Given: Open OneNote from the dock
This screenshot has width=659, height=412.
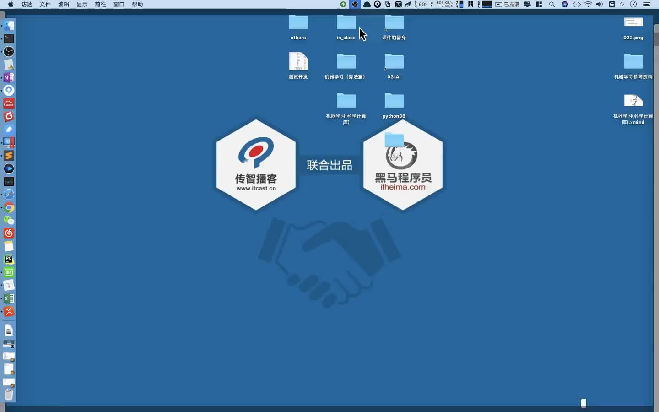Looking at the screenshot, I should [9, 77].
